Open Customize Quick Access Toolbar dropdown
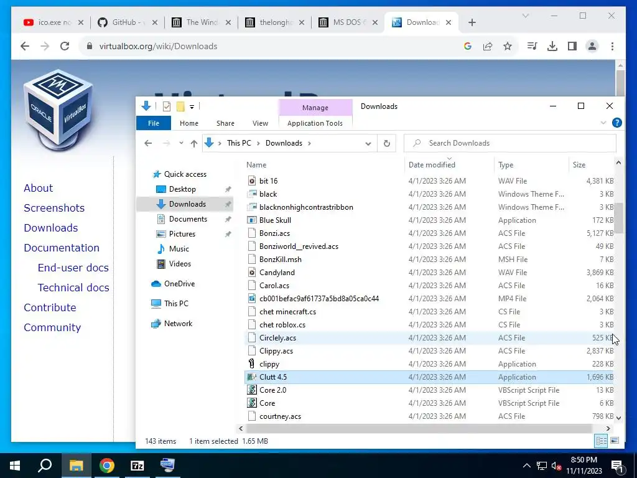This screenshot has width=637, height=478. coord(192,107)
